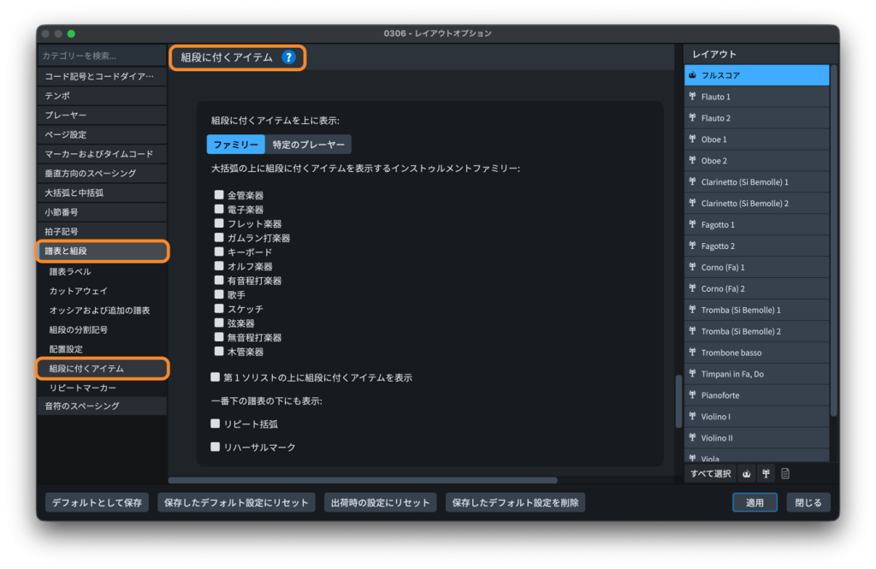Collapse the 譜表と組段 category
The height and width of the screenshot is (569, 876).
(102, 252)
